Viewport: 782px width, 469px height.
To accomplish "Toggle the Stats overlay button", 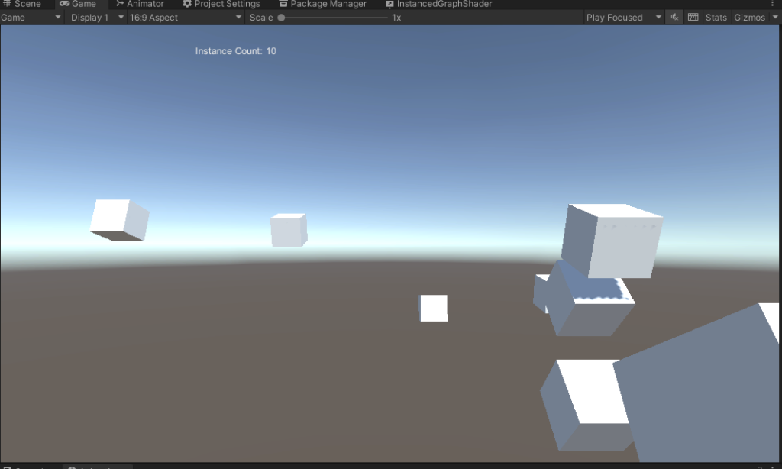I will coord(716,18).
